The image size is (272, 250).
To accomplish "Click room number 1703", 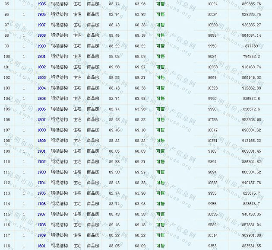I will tap(41, 172).
